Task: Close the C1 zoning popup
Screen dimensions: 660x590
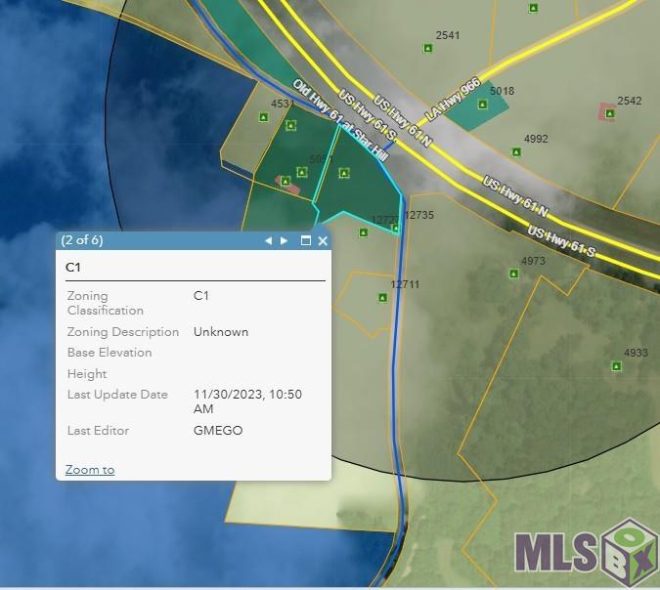Action: pyautogui.click(x=322, y=240)
